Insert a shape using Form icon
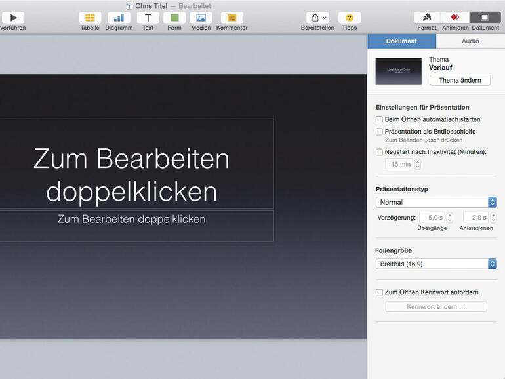The image size is (505, 379). (x=174, y=18)
